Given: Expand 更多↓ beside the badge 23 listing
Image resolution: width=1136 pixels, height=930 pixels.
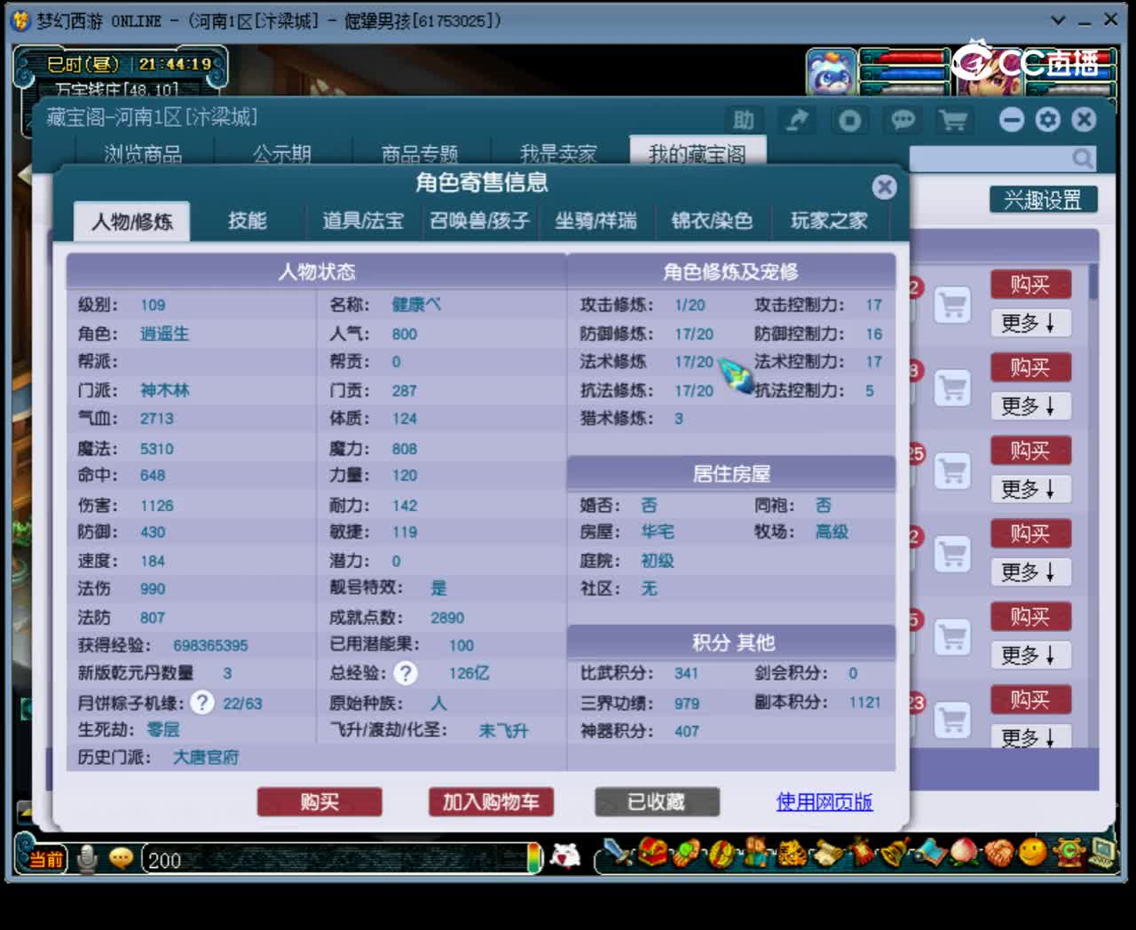Looking at the screenshot, I should 1029,737.
